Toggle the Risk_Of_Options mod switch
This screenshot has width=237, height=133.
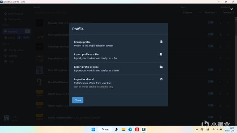(x=211, y=70)
